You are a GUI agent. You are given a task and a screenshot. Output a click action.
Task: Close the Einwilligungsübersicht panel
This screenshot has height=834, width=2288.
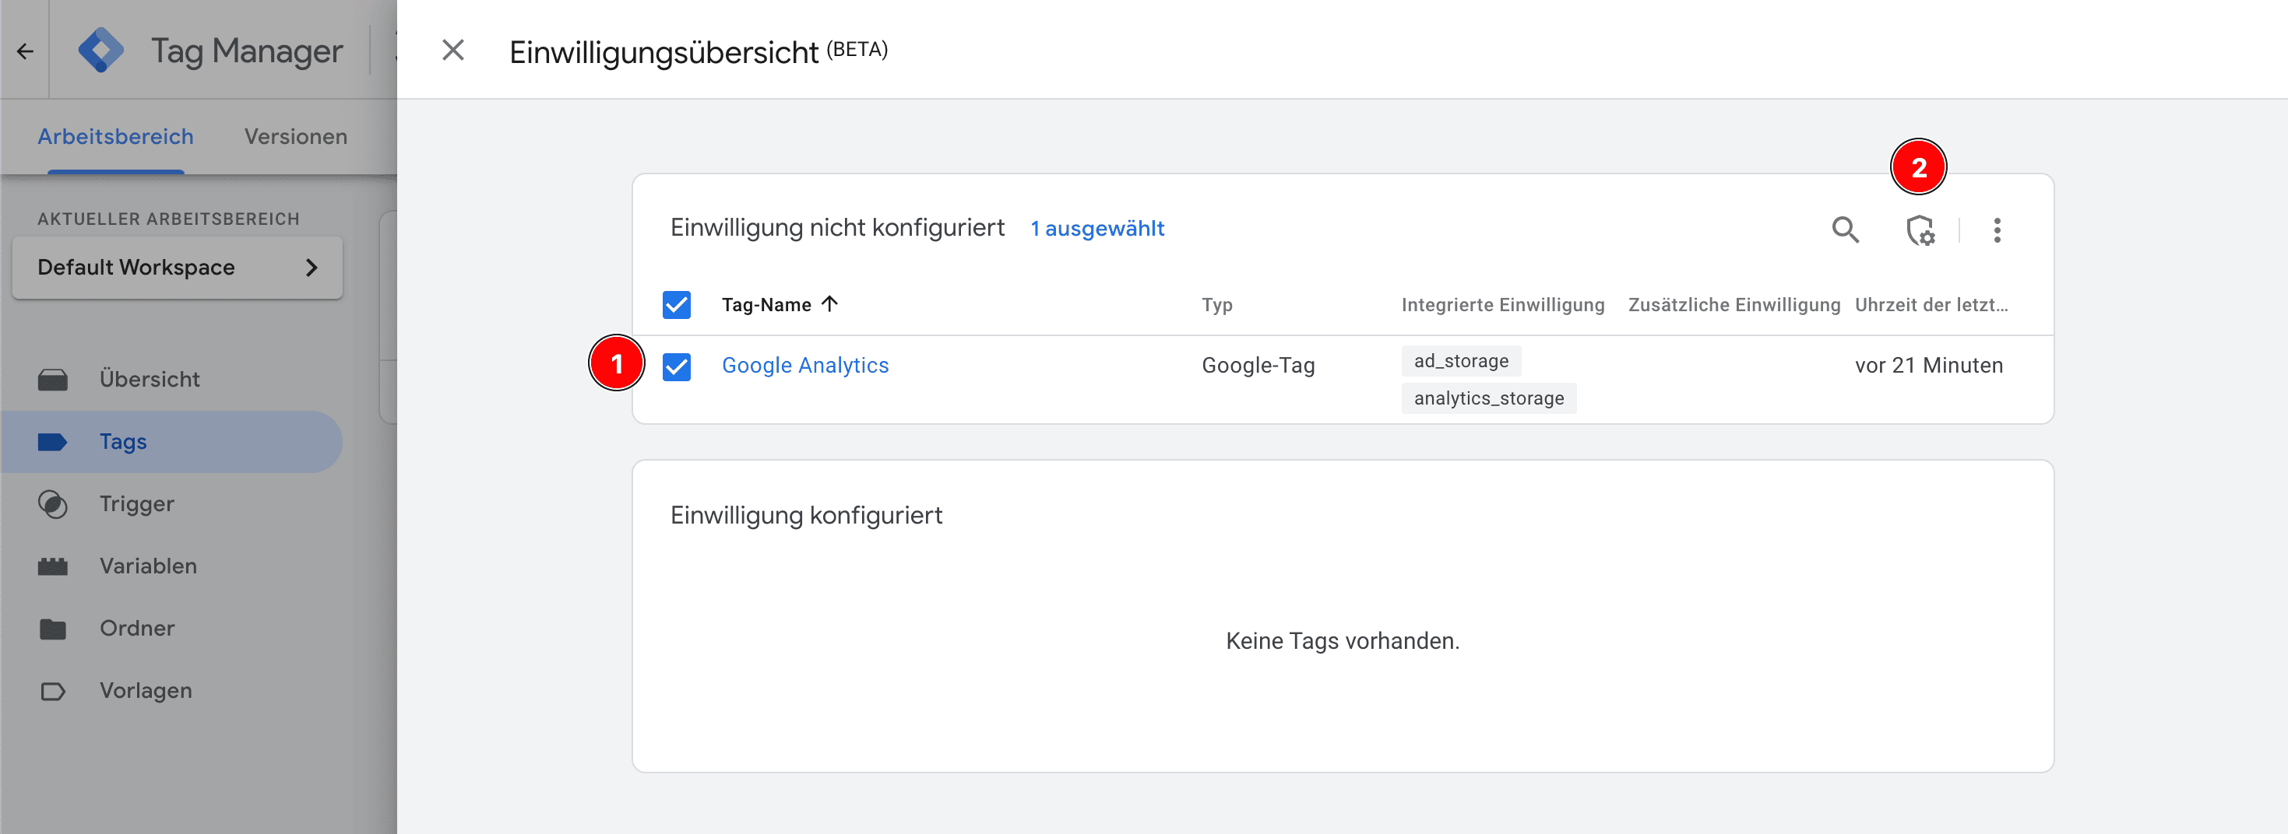(453, 51)
